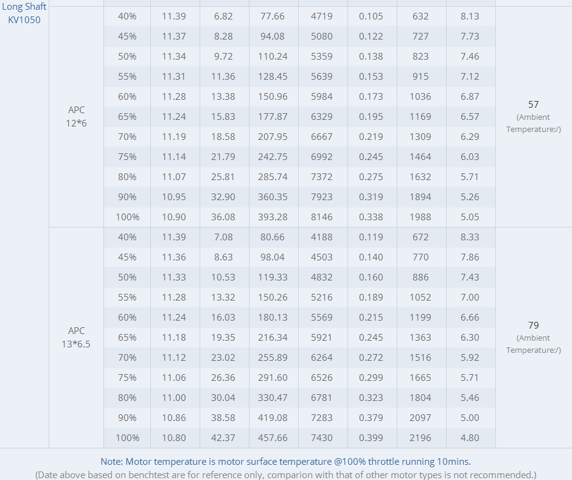Select the 457.66 power value cell
The width and height of the screenshot is (572, 480).
[x=273, y=438]
